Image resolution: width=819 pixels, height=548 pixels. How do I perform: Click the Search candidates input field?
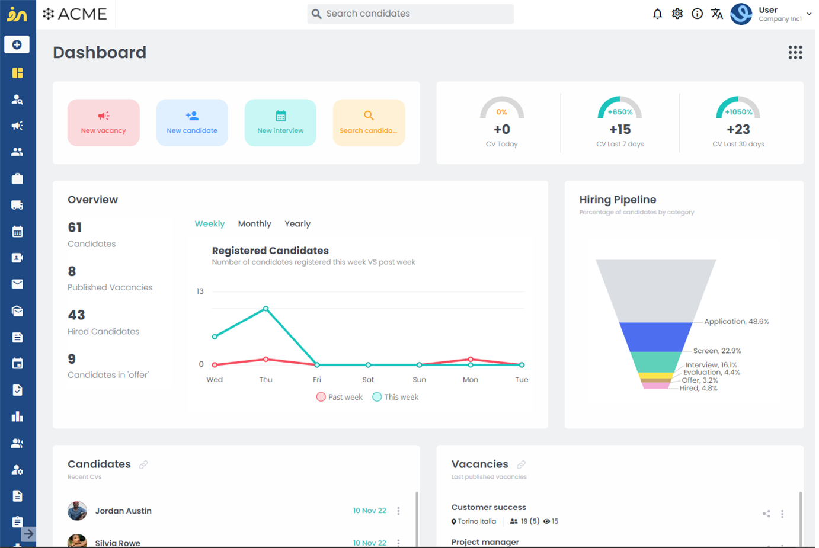(x=410, y=14)
